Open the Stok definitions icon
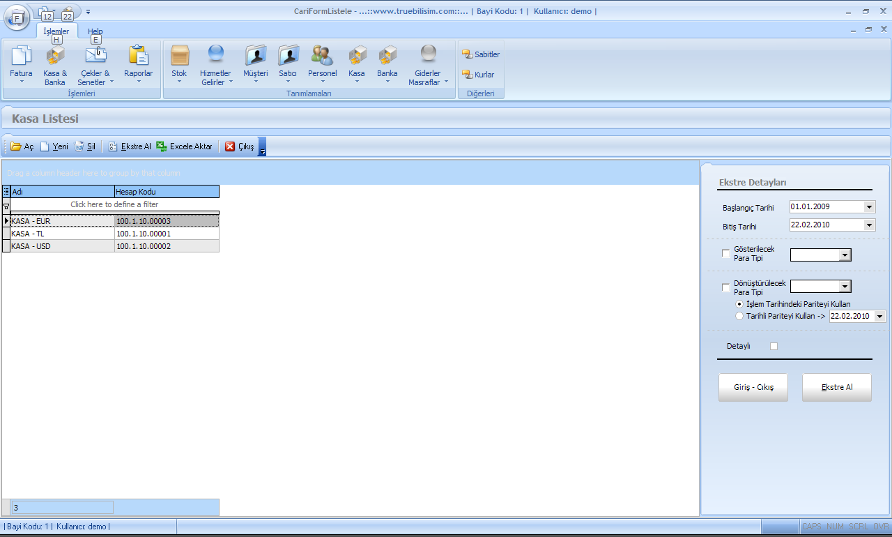The height and width of the screenshot is (537, 892). [x=179, y=57]
